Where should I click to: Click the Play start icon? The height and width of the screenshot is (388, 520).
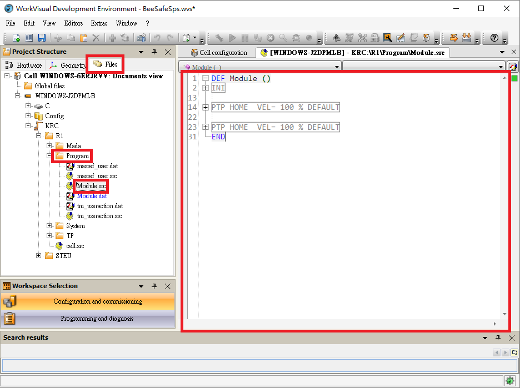[x=232, y=38]
